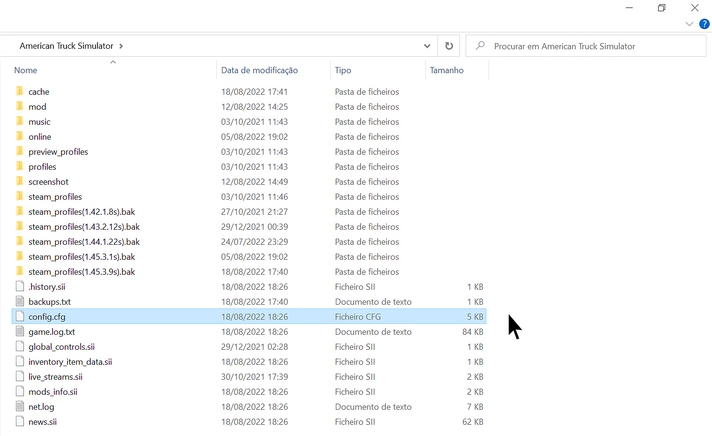The width and height of the screenshot is (712, 436).
Task: Click the date 12/08/2022 14:49
Action: pyautogui.click(x=254, y=182)
